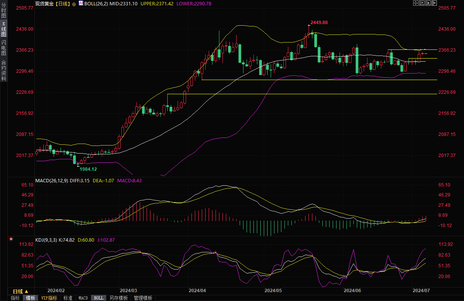Open the 指标 indicator tab
Image resolution: width=464 pixels, height=301 pixels.
(x=15, y=298)
